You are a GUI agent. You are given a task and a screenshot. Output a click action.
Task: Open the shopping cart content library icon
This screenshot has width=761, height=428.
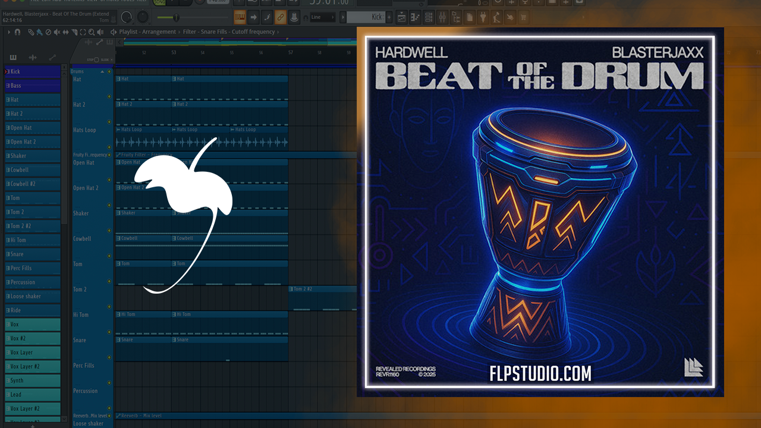[523, 17]
